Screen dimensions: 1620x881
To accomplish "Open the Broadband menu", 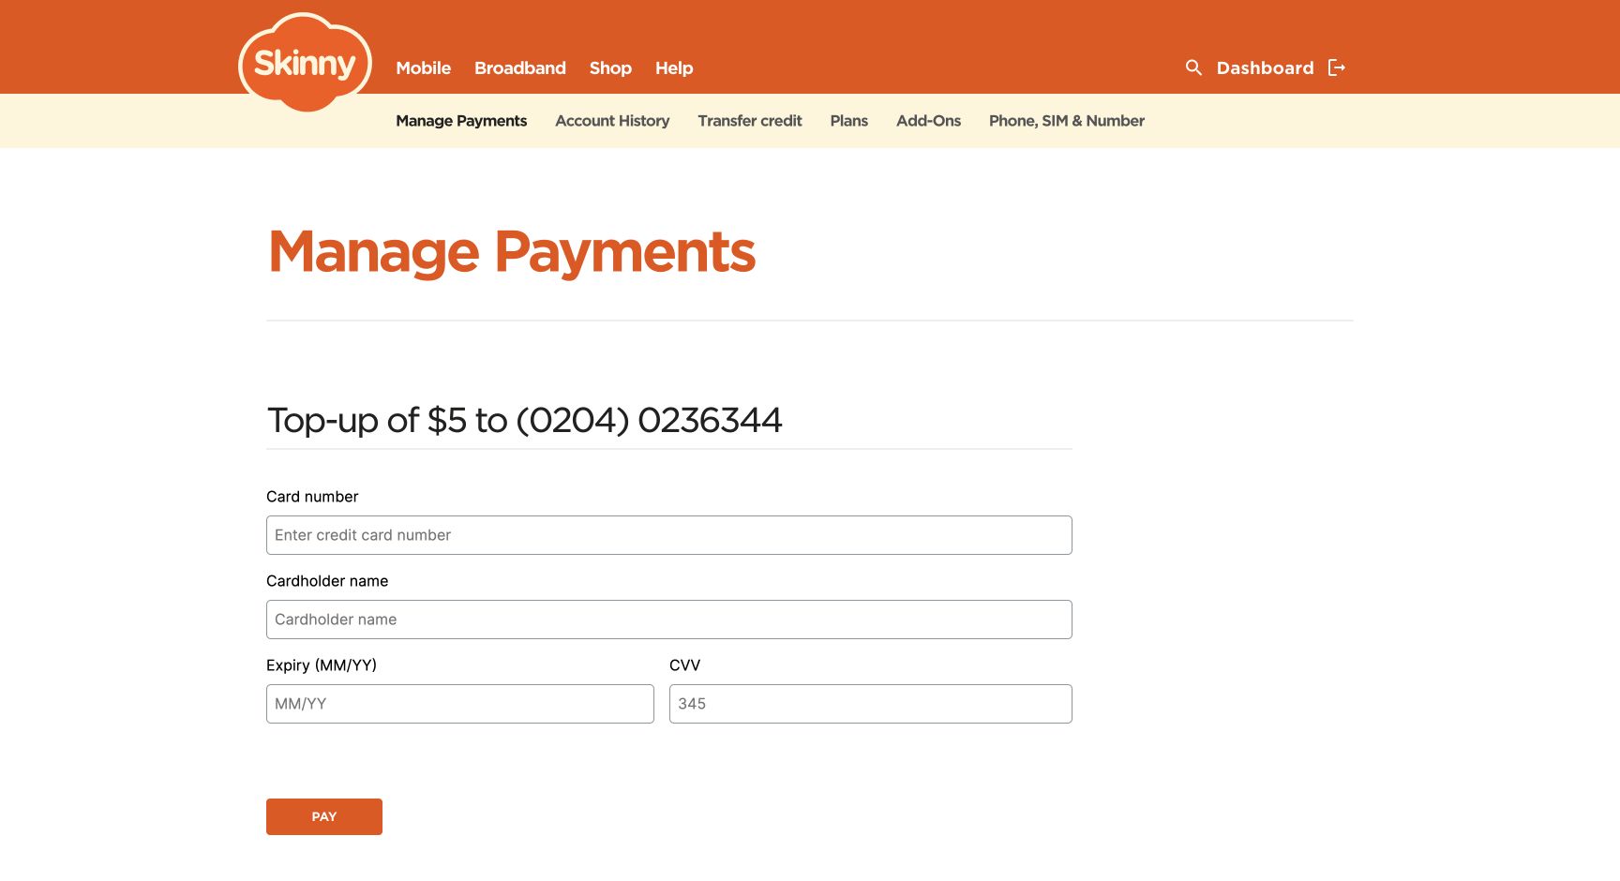I will [520, 68].
